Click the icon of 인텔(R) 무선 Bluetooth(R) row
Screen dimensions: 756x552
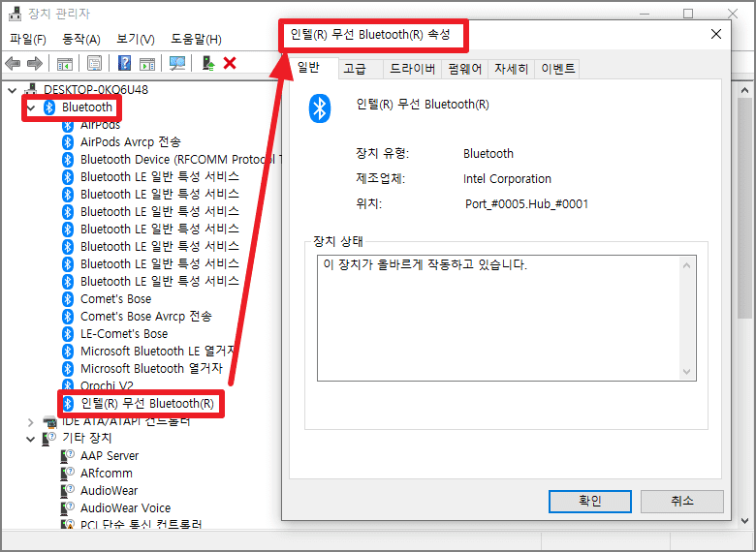tap(68, 404)
